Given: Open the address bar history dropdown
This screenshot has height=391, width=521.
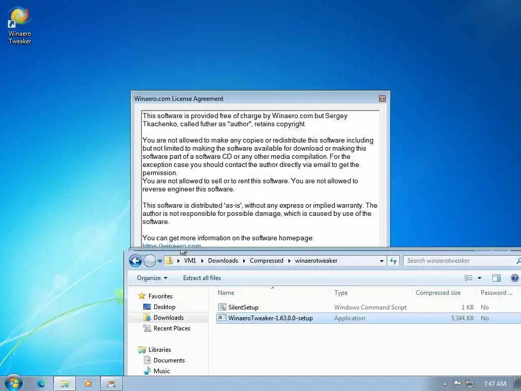Looking at the screenshot, I should point(382,261).
